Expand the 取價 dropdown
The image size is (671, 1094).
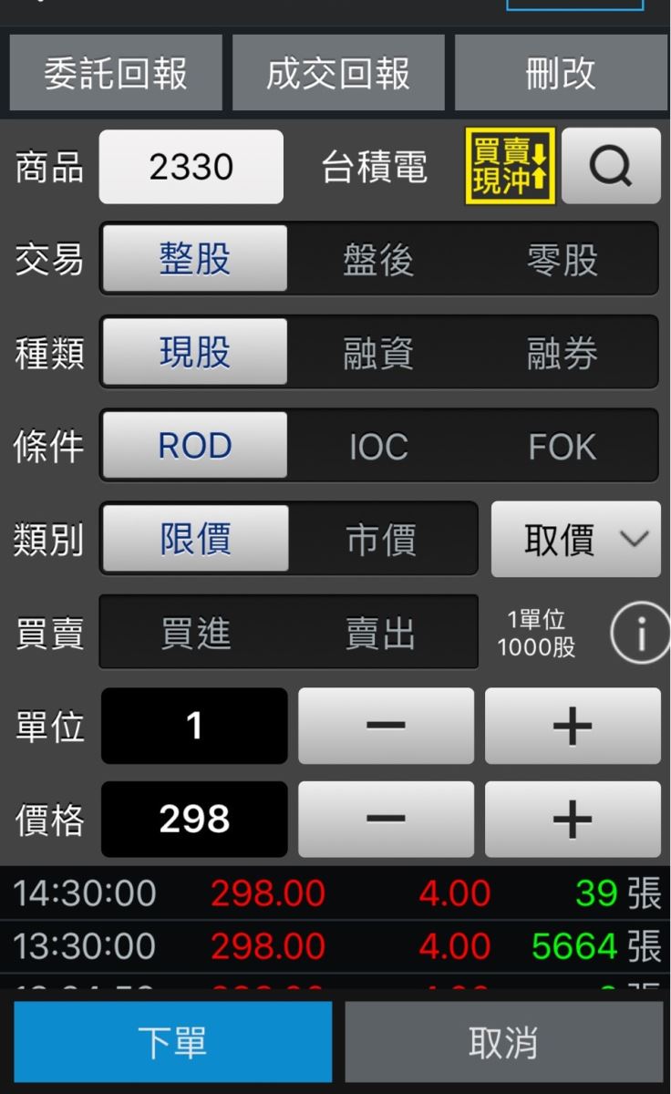[576, 540]
